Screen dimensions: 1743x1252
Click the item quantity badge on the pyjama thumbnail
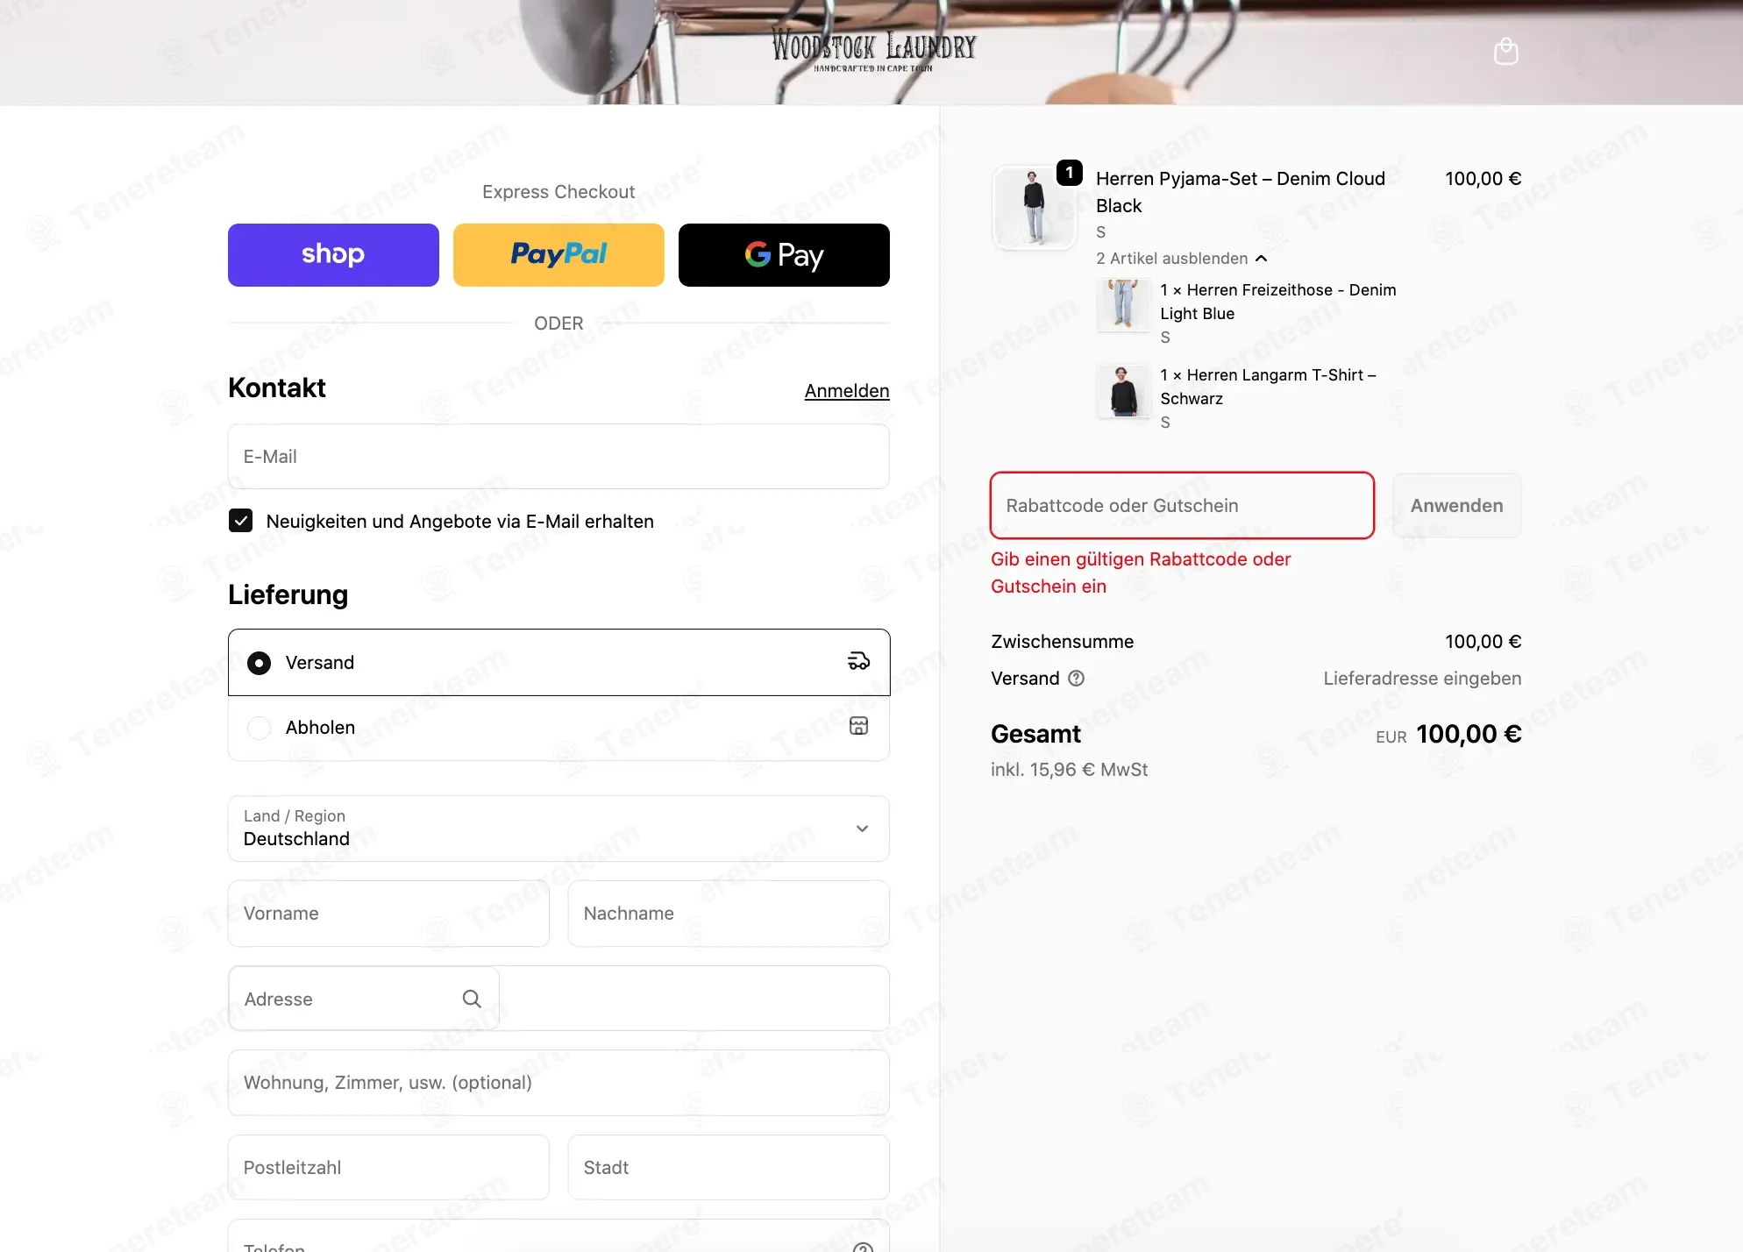[1069, 173]
